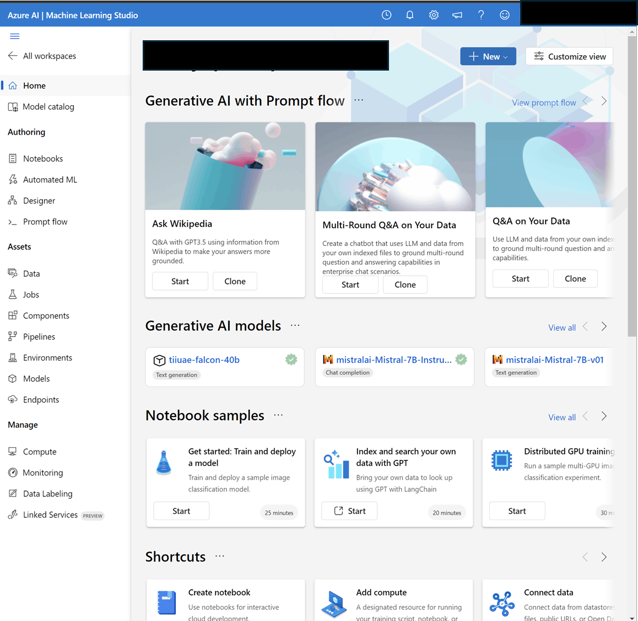The width and height of the screenshot is (638, 621).
Task: Show next Generative AI models
Action: 604,326
